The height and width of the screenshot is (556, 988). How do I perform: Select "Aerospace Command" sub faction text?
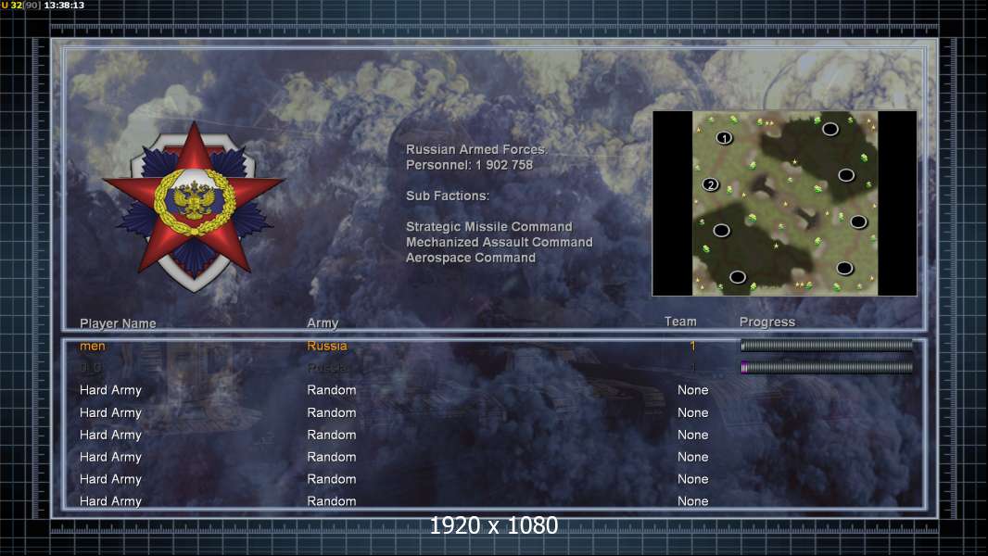point(471,258)
